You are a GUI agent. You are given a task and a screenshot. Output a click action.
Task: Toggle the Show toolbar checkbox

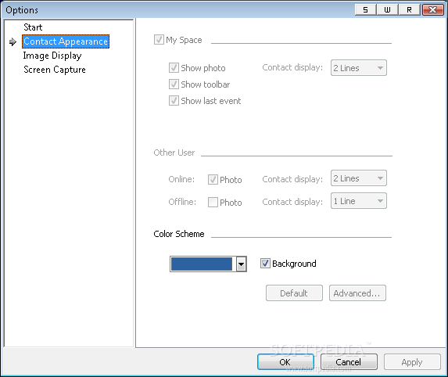(x=174, y=84)
